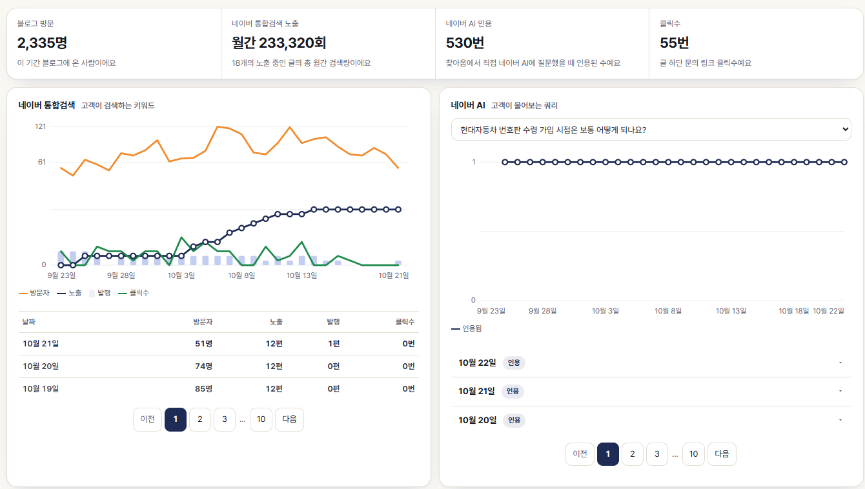Click the 발행 legend entry under the chart
This screenshot has height=489, width=865.
click(x=100, y=293)
